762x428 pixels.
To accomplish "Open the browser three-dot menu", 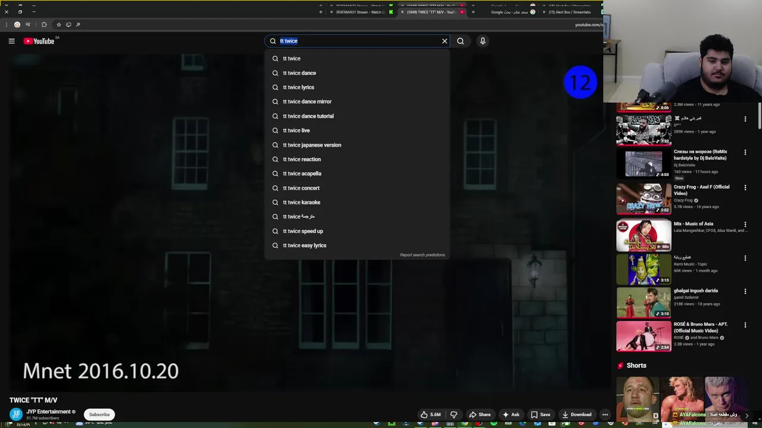I will [x=7, y=24].
